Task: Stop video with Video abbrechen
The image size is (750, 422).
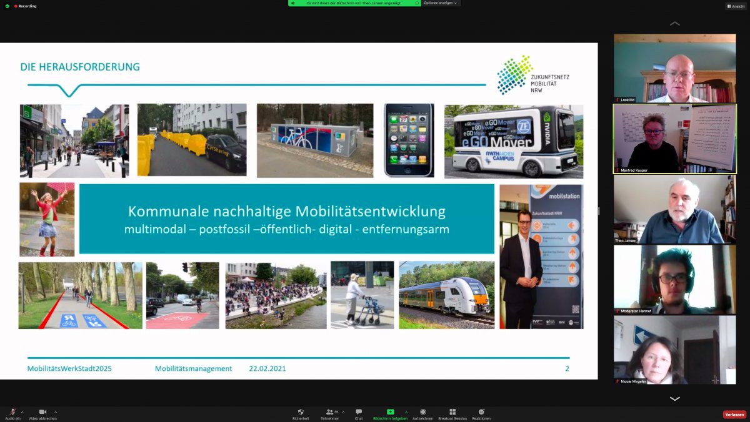Action: (x=42, y=413)
